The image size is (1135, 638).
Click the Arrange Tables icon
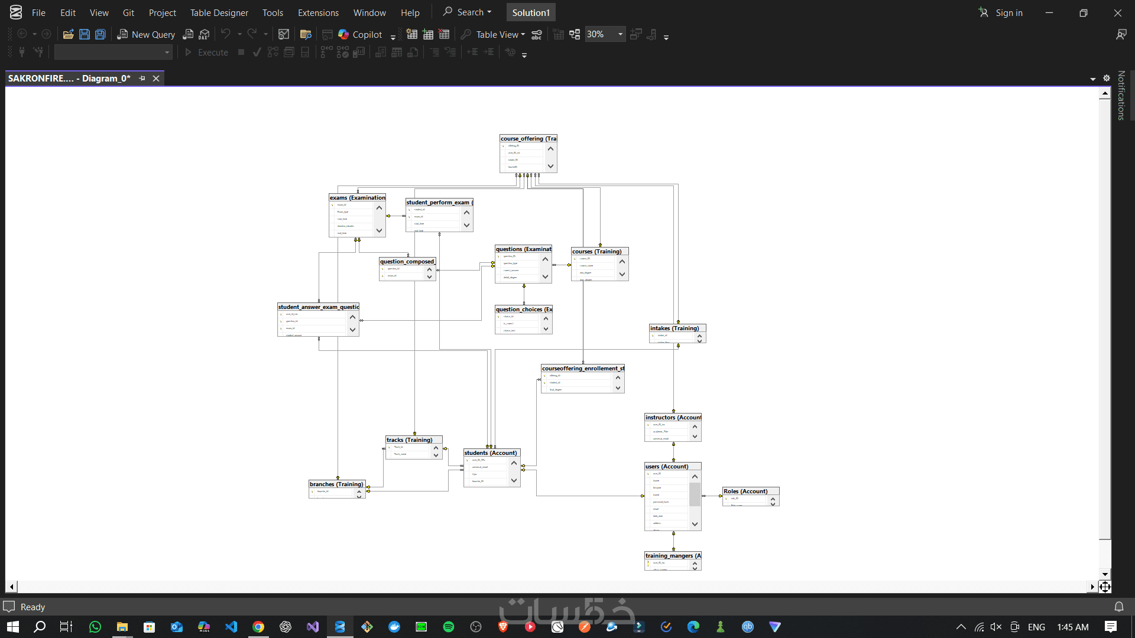[x=575, y=34]
